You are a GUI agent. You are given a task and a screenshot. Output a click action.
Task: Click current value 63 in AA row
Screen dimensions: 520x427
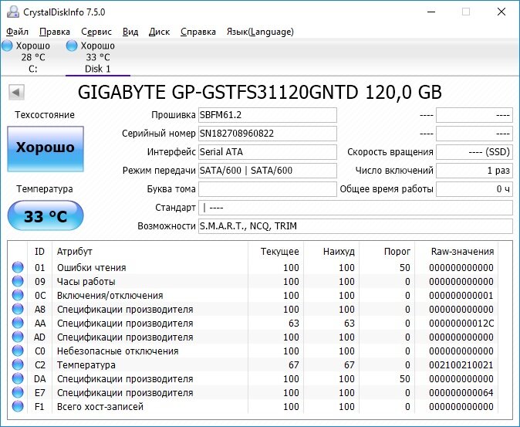point(293,324)
